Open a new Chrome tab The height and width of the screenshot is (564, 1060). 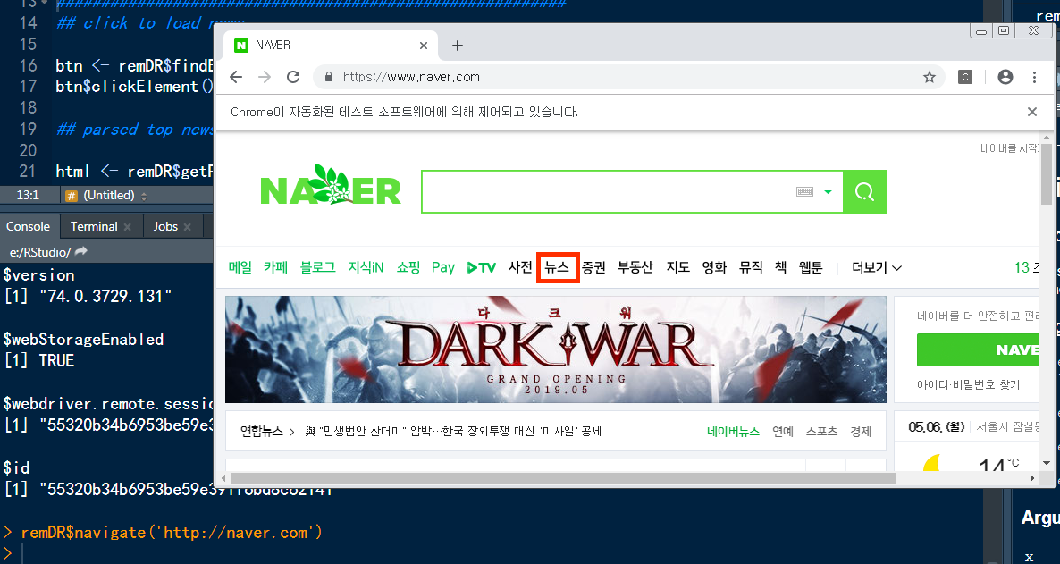click(x=458, y=46)
